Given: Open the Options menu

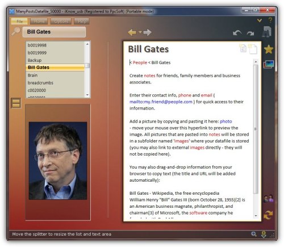Looking at the screenshot, I should point(61,22).
